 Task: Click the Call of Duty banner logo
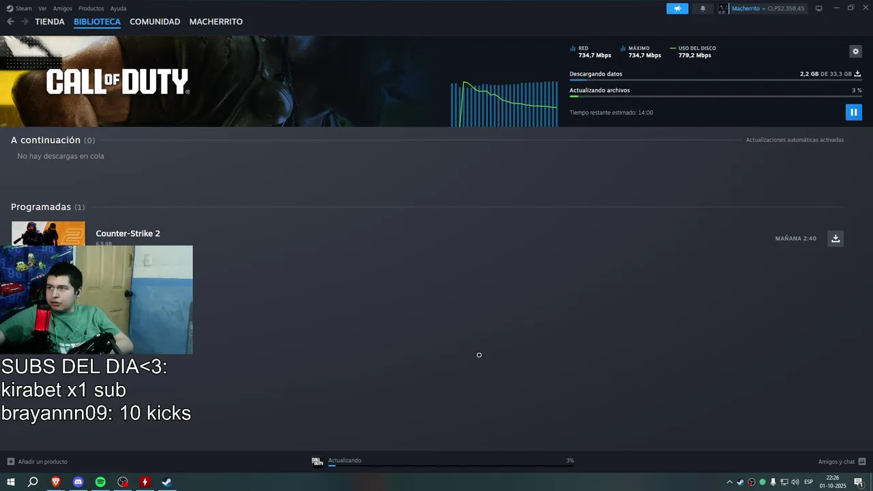click(x=117, y=82)
